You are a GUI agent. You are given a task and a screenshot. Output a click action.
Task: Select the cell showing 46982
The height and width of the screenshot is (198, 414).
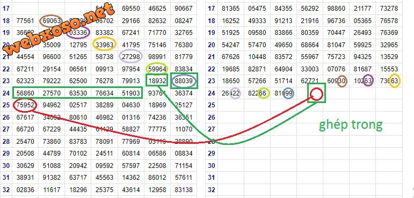(105, 117)
